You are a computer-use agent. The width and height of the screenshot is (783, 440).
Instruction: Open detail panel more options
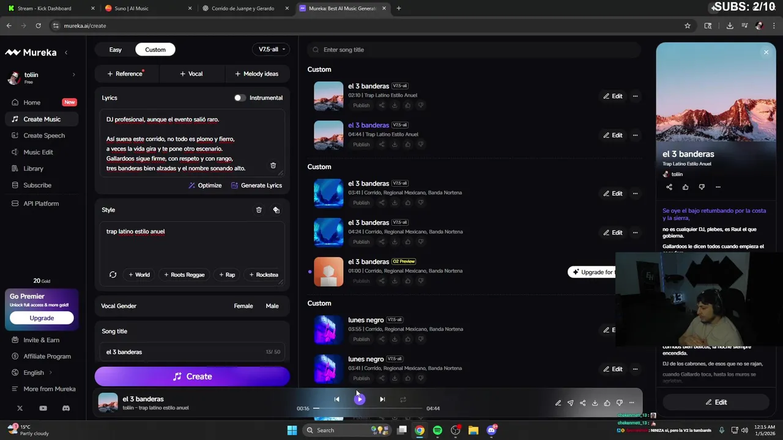pyautogui.click(x=718, y=187)
